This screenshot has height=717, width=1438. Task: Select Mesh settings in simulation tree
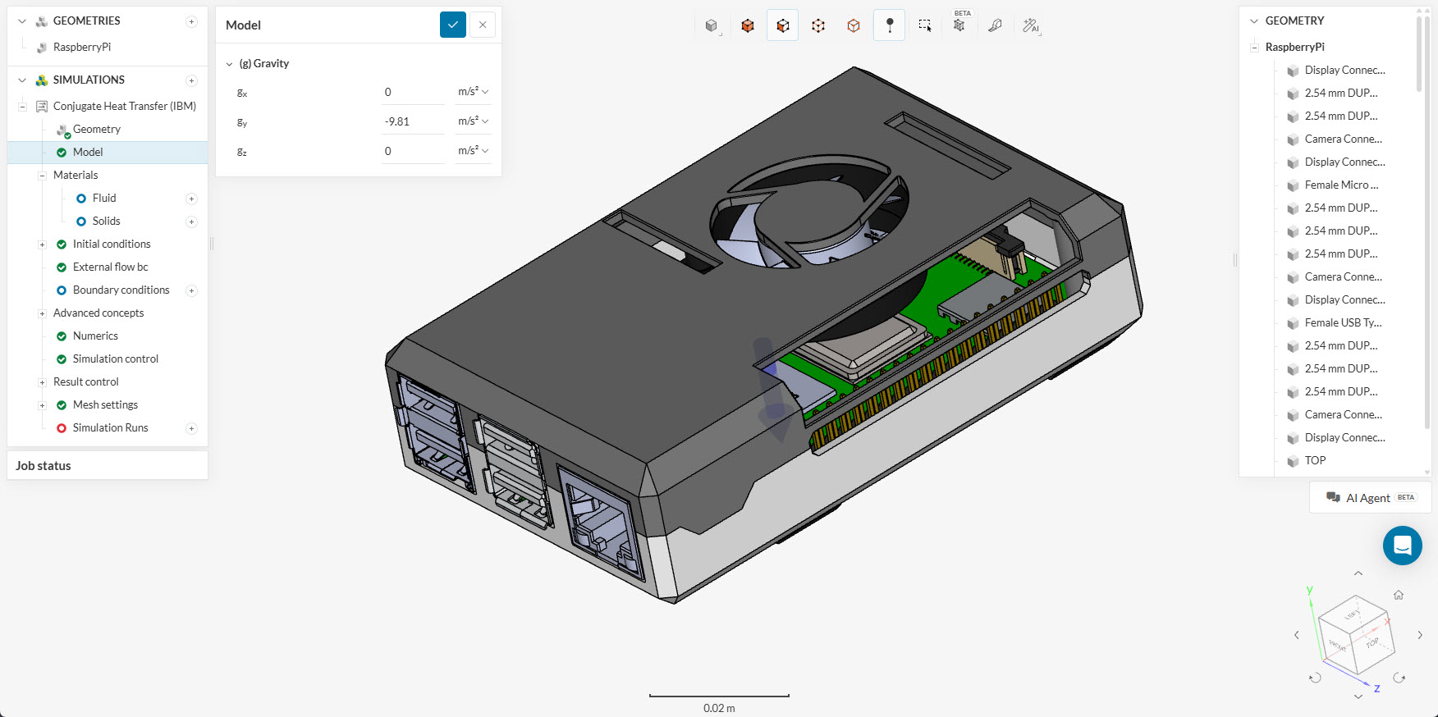click(105, 405)
